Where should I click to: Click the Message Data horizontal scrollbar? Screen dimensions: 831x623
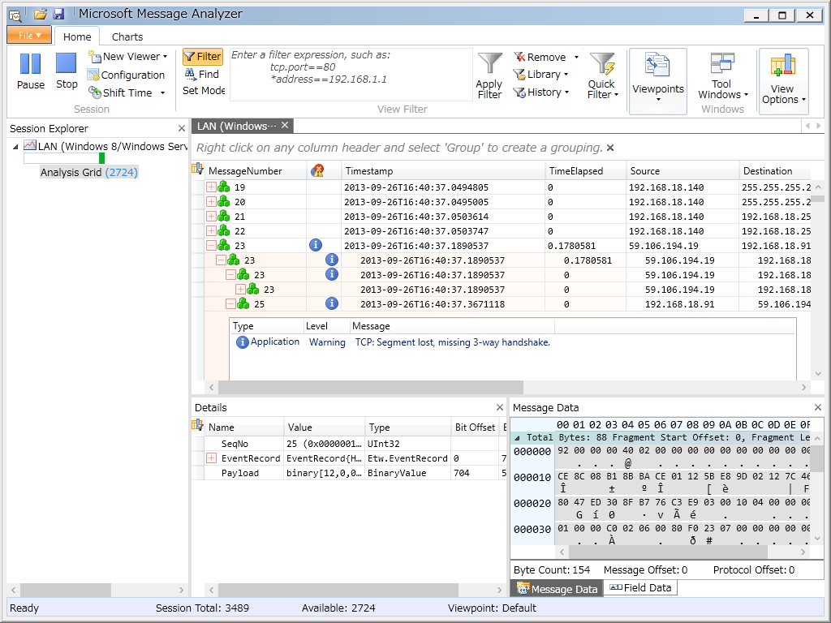pos(668,552)
